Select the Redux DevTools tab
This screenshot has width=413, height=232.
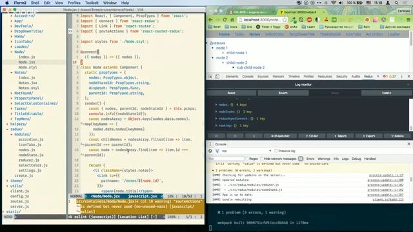pos(368,76)
